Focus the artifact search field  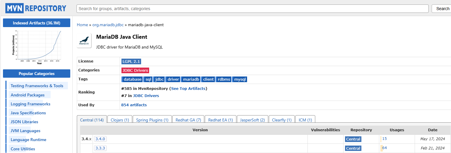click(252, 9)
